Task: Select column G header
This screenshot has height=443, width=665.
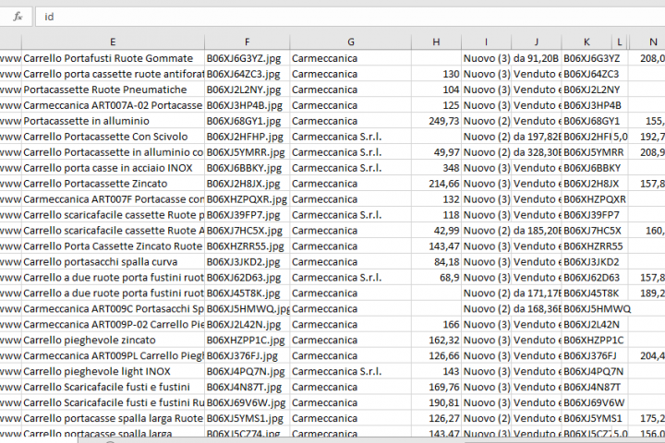Action: pyautogui.click(x=351, y=42)
